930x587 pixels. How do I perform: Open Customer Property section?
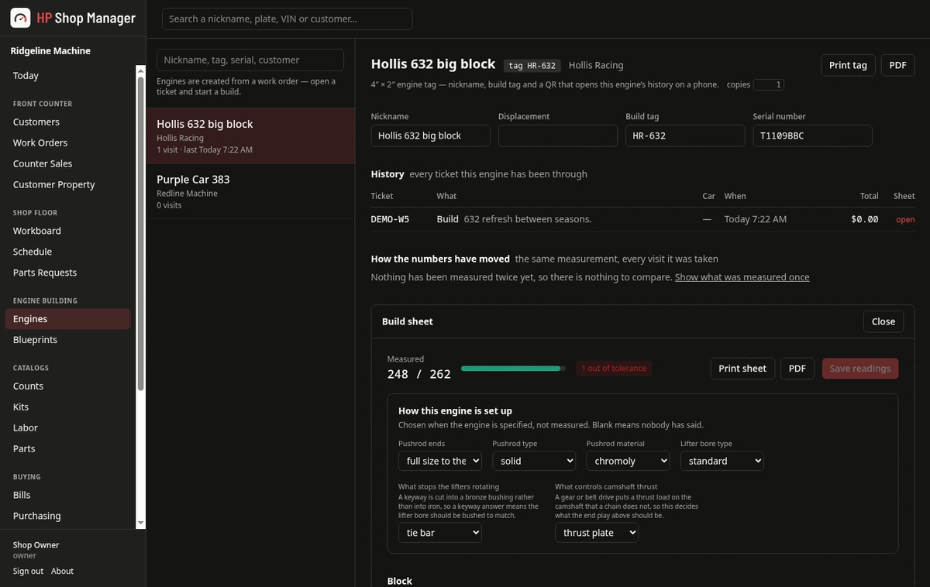point(67,185)
